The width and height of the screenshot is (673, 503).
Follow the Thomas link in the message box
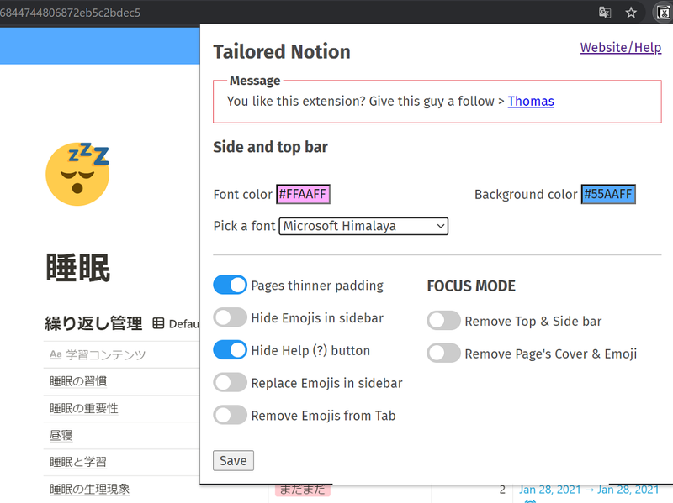click(531, 101)
